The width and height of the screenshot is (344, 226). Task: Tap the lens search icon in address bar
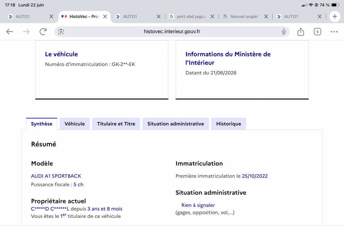(x=61, y=32)
